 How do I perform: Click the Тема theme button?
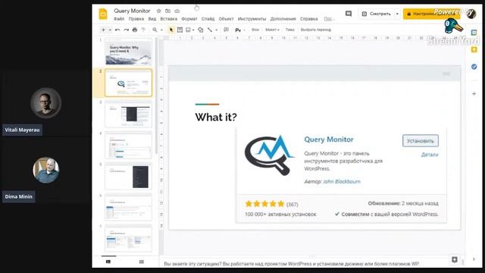[x=289, y=30]
